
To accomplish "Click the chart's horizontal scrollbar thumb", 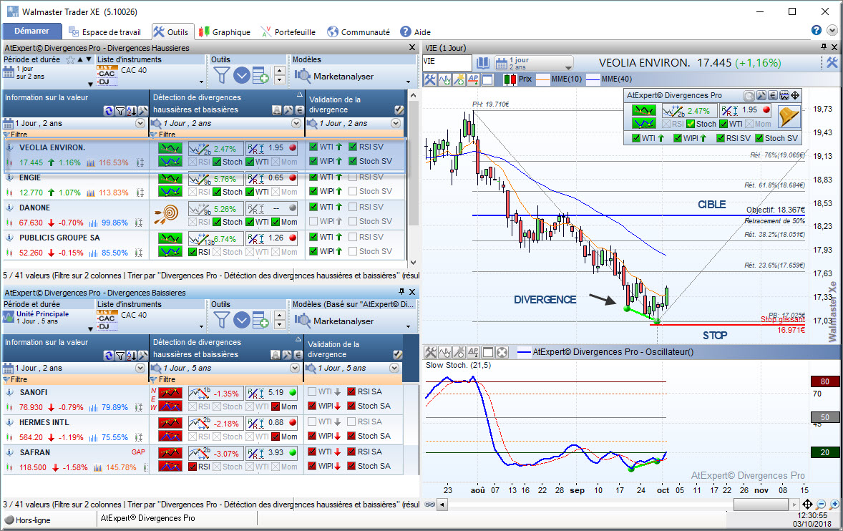I will coord(761,505).
